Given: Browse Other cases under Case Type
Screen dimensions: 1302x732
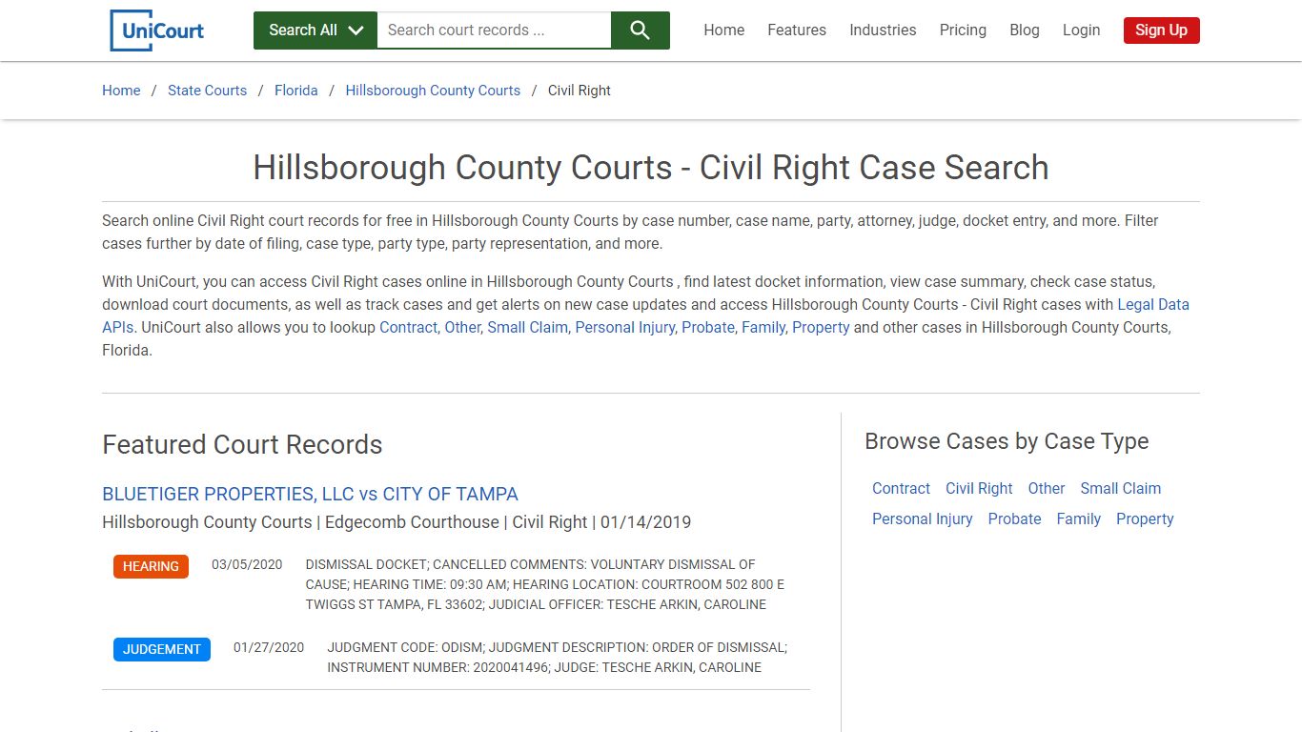Looking at the screenshot, I should point(1046,488).
